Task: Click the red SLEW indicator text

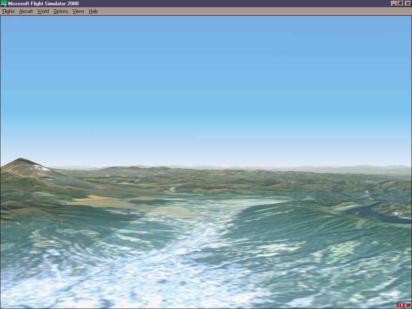Action: click(x=403, y=305)
